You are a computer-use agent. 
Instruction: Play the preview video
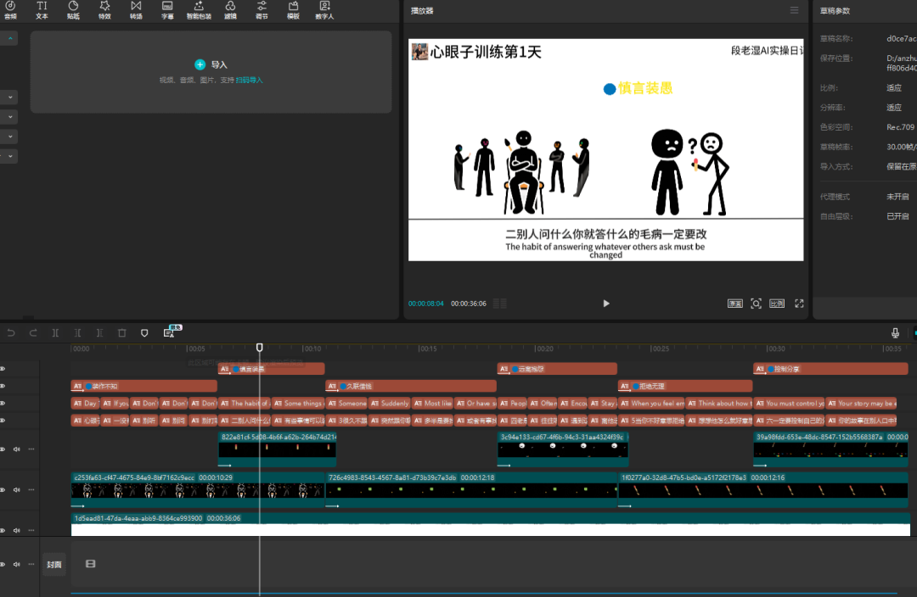pos(606,304)
